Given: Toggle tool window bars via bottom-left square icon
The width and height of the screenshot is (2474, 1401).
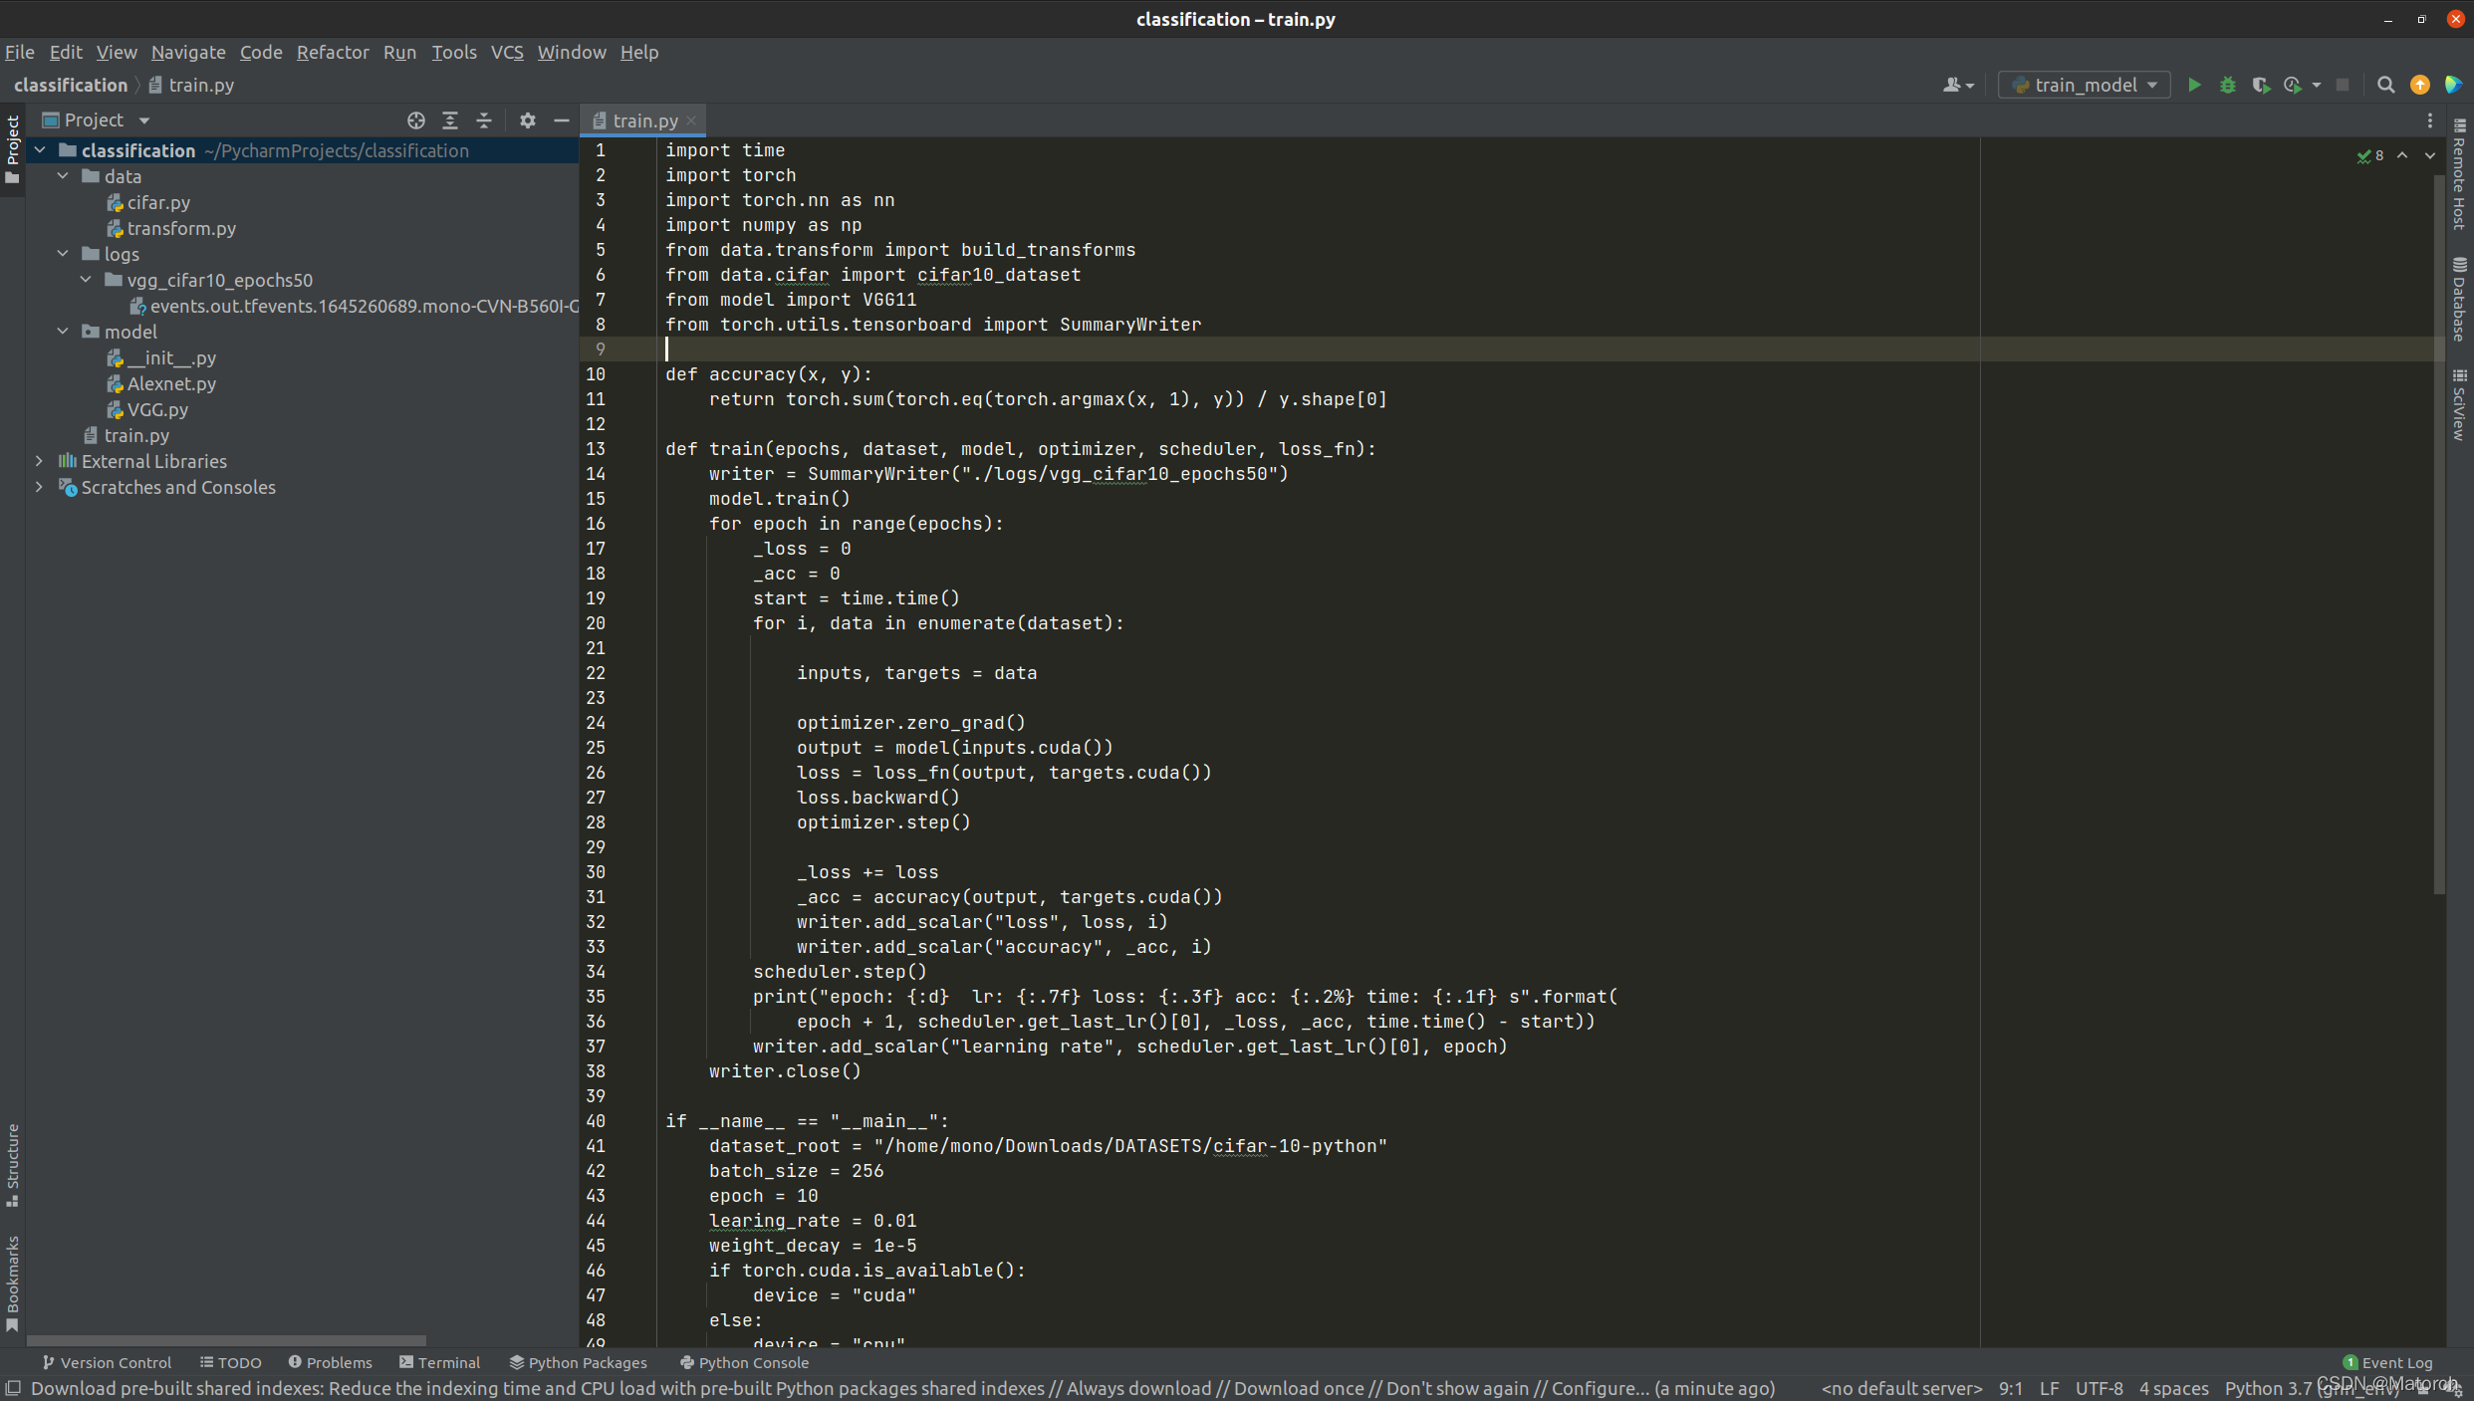Looking at the screenshot, I should pos(13,1388).
